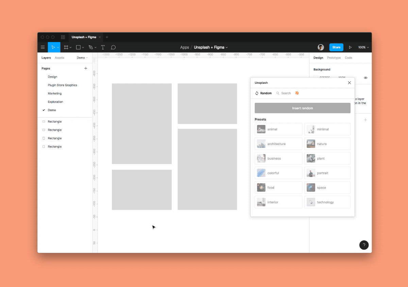
Task: Toggle background visibility eye icon
Action: click(x=365, y=78)
